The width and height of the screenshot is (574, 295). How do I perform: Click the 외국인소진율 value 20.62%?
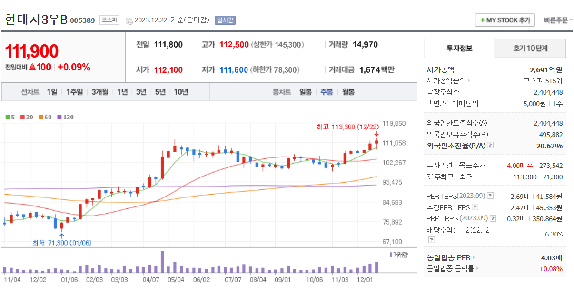(x=550, y=146)
